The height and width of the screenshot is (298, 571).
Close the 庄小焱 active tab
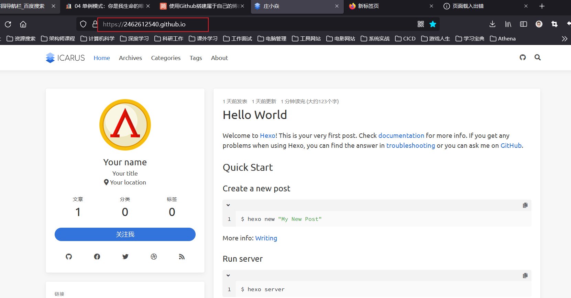pyautogui.click(x=337, y=6)
